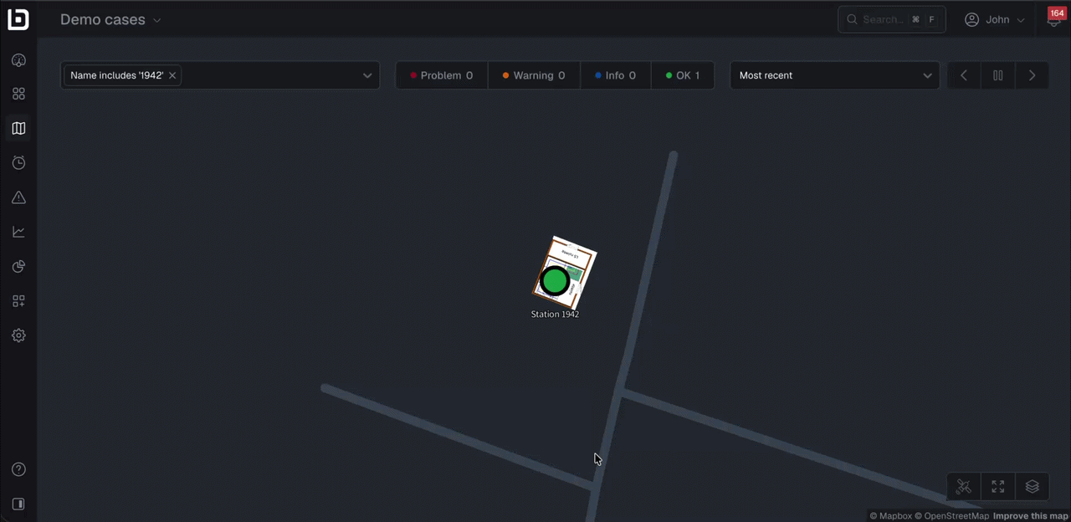This screenshot has height=522, width=1071.
Task: Toggle the Problem 0 status filter
Action: point(442,75)
